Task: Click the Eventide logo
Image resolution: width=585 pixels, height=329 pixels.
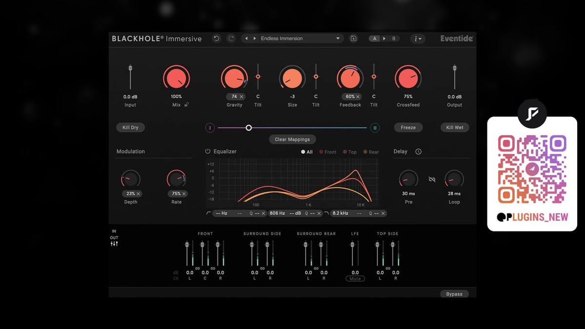Action: [457, 39]
